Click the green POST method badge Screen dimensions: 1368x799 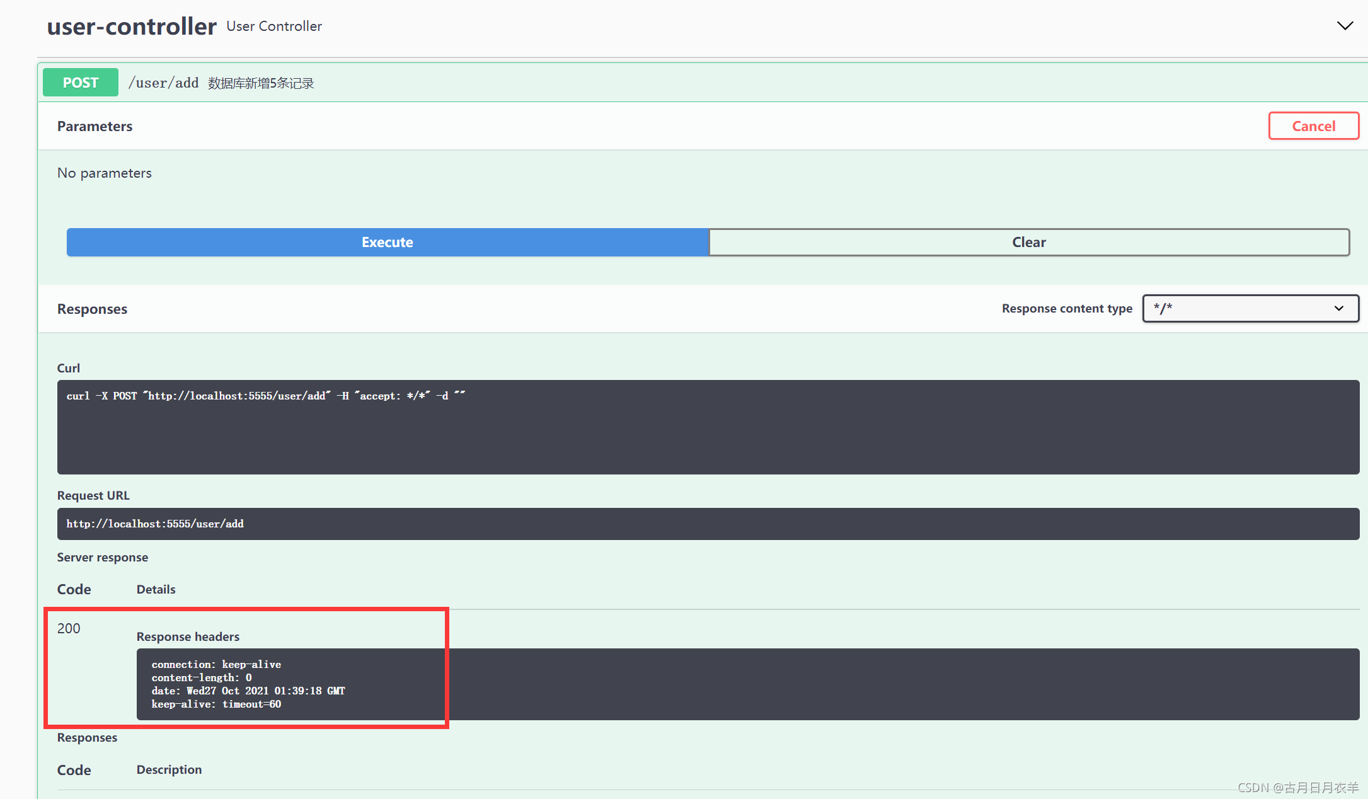[x=81, y=83]
